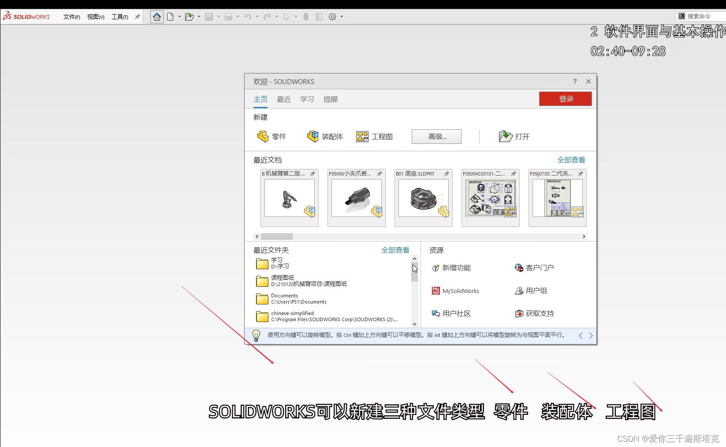Pin the B01 底座.SLDPRT document
Viewport: 726px width, 447px height.
coord(447,174)
